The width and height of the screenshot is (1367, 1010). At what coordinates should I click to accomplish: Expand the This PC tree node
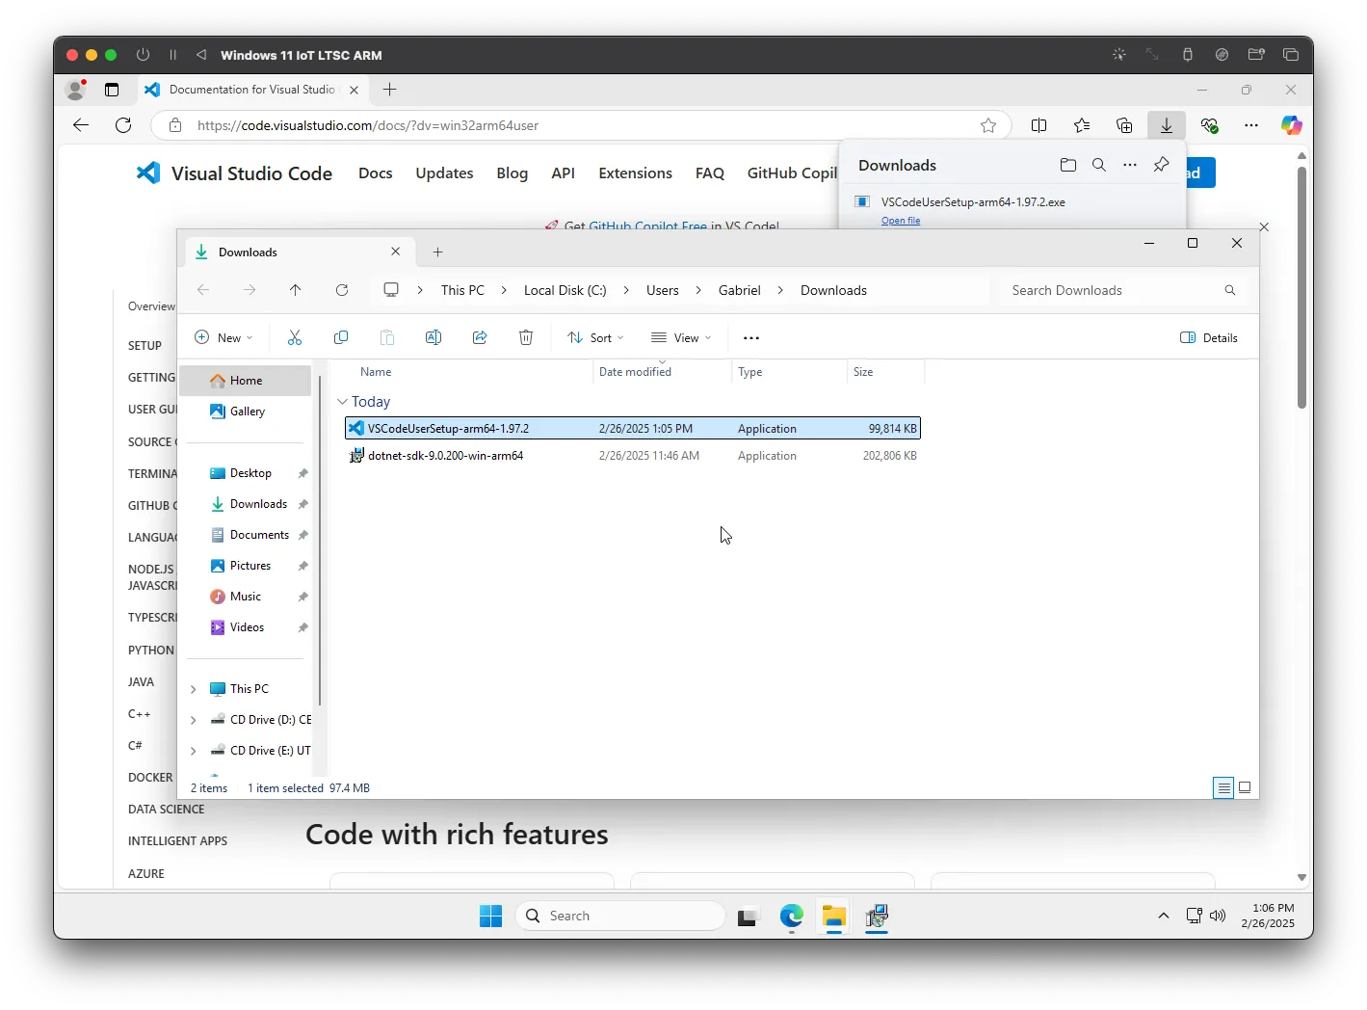pos(194,689)
